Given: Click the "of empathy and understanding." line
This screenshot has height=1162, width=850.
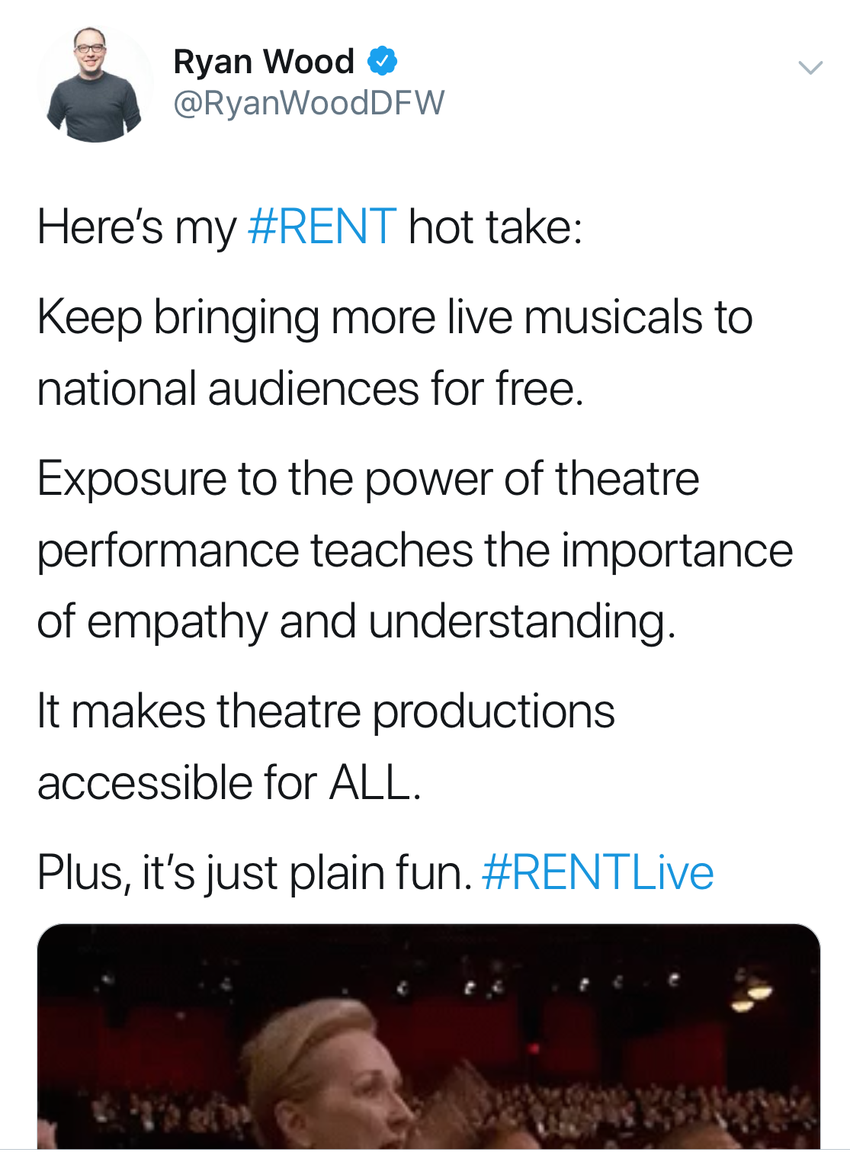Looking at the screenshot, I should pos(356,621).
